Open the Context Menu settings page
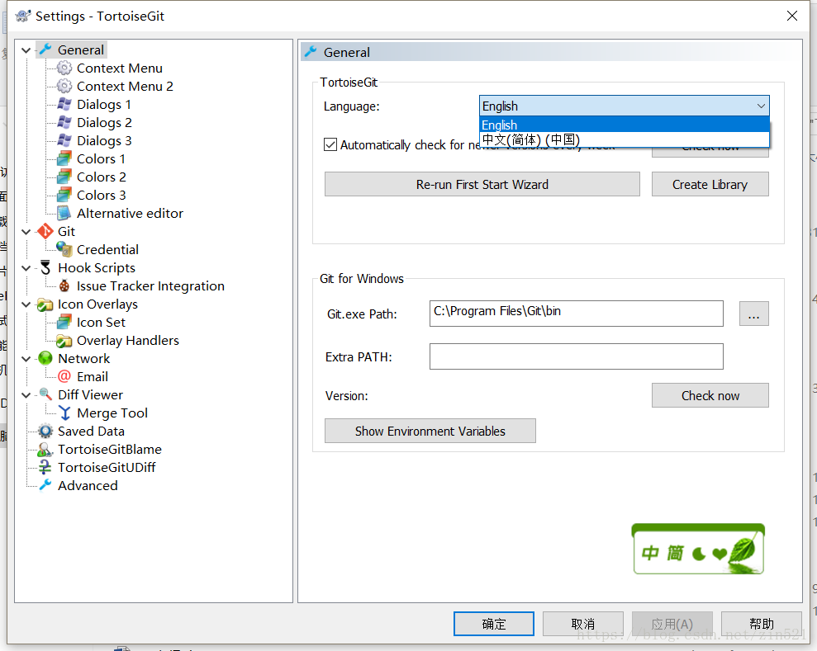 pyautogui.click(x=119, y=68)
